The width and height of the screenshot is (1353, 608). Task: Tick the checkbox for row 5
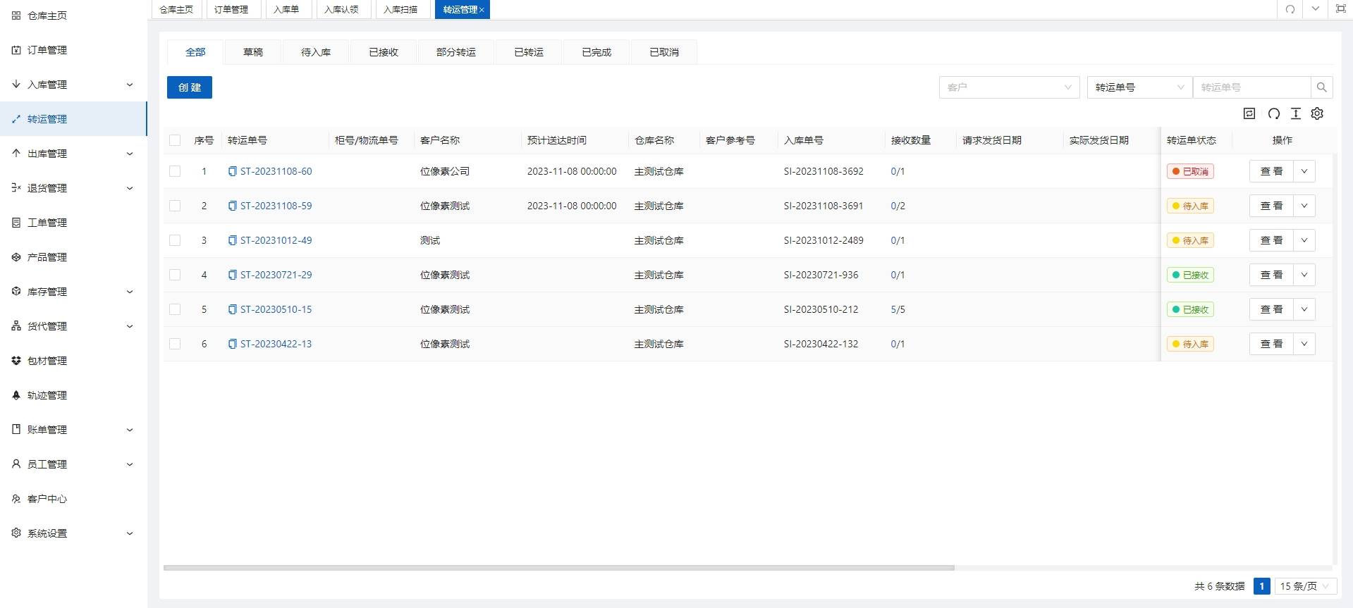coord(175,309)
